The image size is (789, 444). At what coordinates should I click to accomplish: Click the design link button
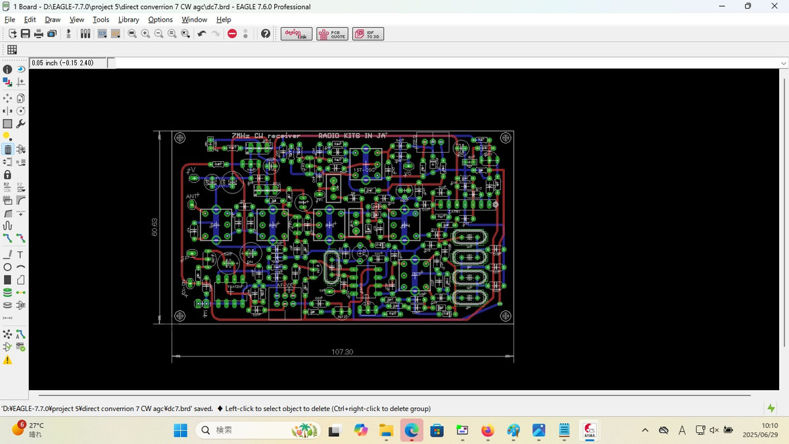click(x=297, y=34)
